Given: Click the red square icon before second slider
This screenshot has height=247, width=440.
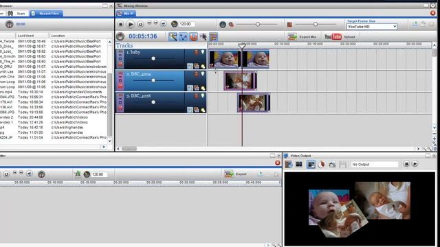Looking at the screenshot, I should [289, 25].
